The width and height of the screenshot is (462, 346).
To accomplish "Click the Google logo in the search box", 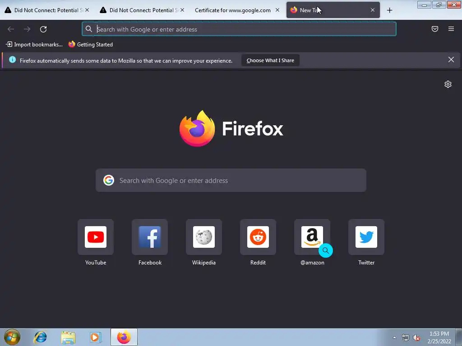I will point(109,180).
